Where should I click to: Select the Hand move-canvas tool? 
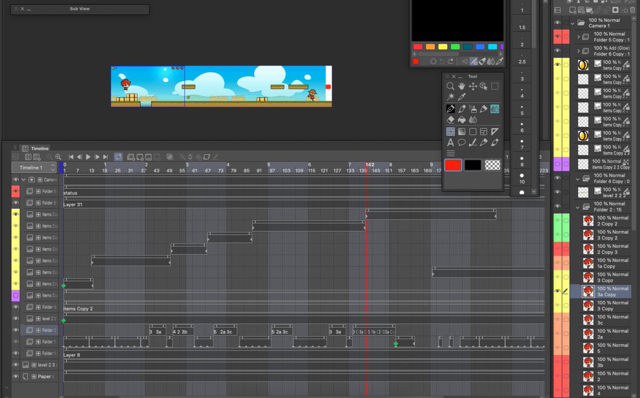pyautogui.click(x=462, y=86)
